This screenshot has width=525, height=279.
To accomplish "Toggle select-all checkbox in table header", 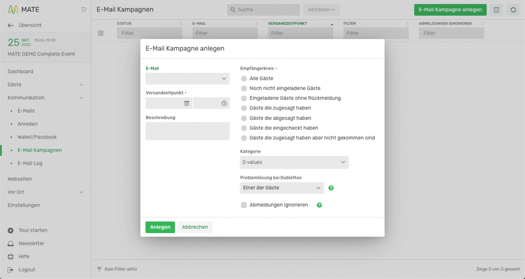I will click(x=100, y=33).
